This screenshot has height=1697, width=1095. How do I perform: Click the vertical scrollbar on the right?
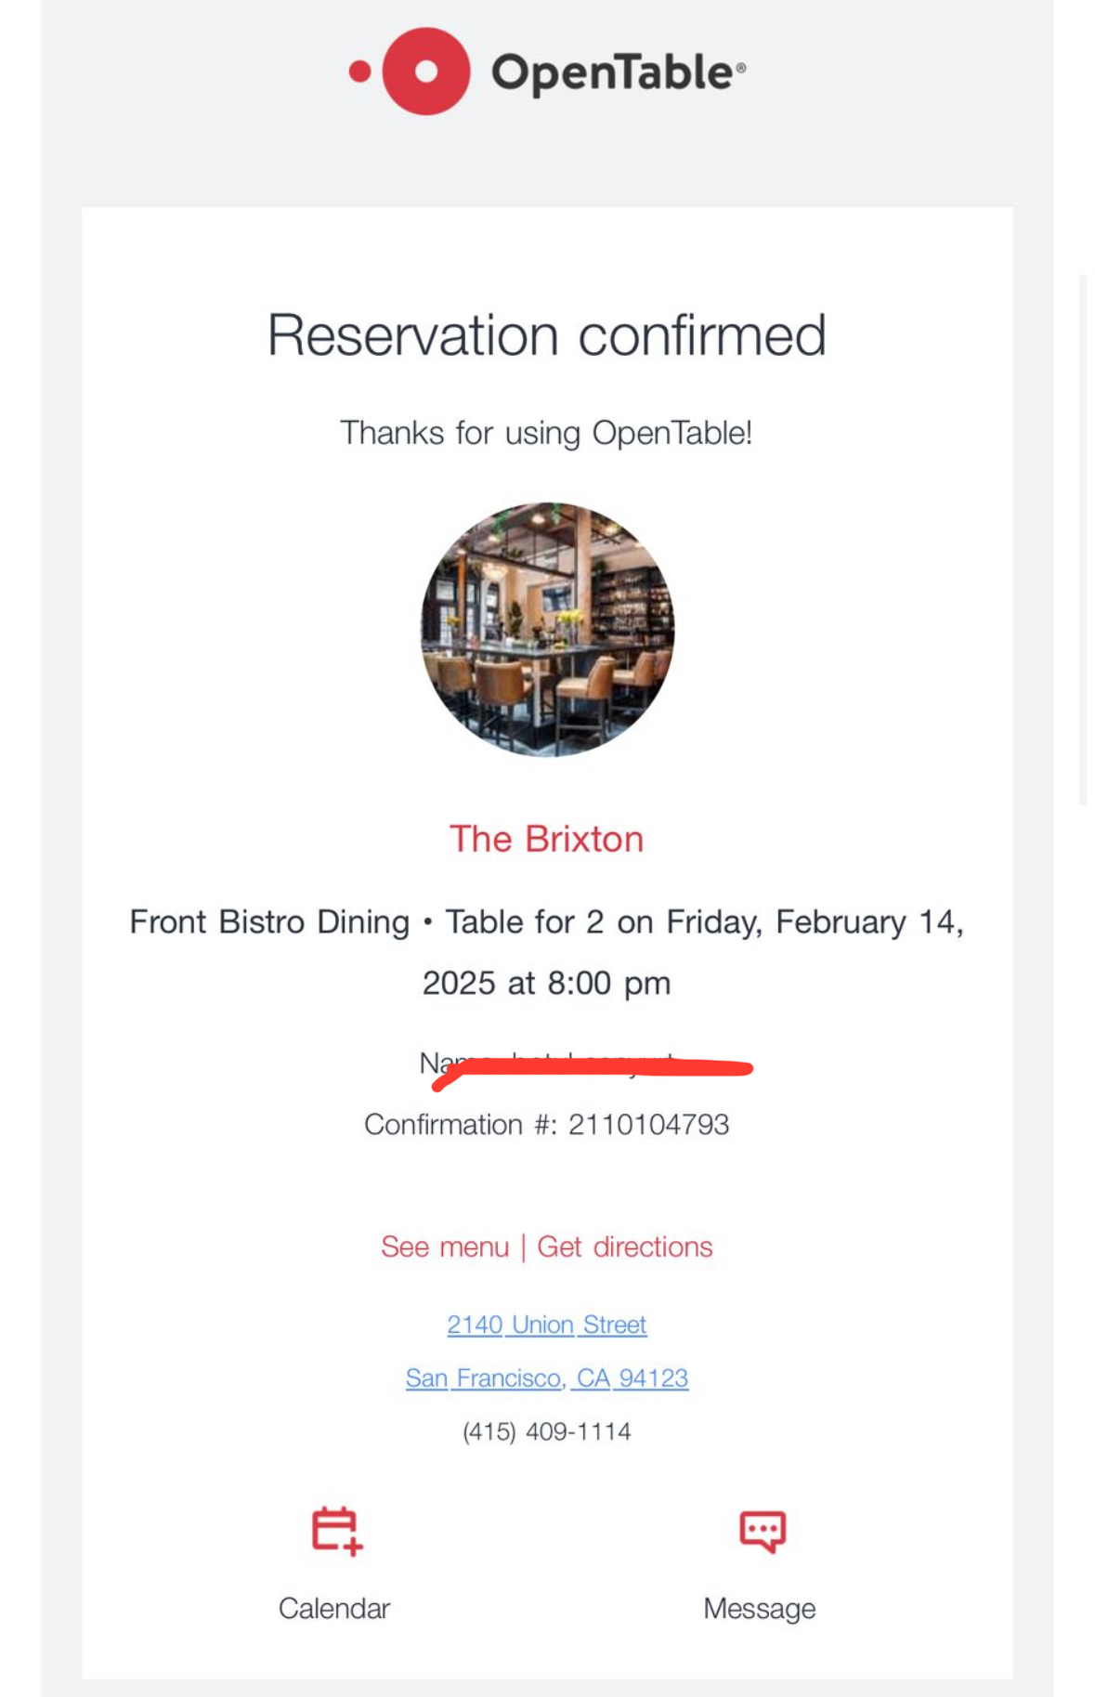(x=1082, y=539)
